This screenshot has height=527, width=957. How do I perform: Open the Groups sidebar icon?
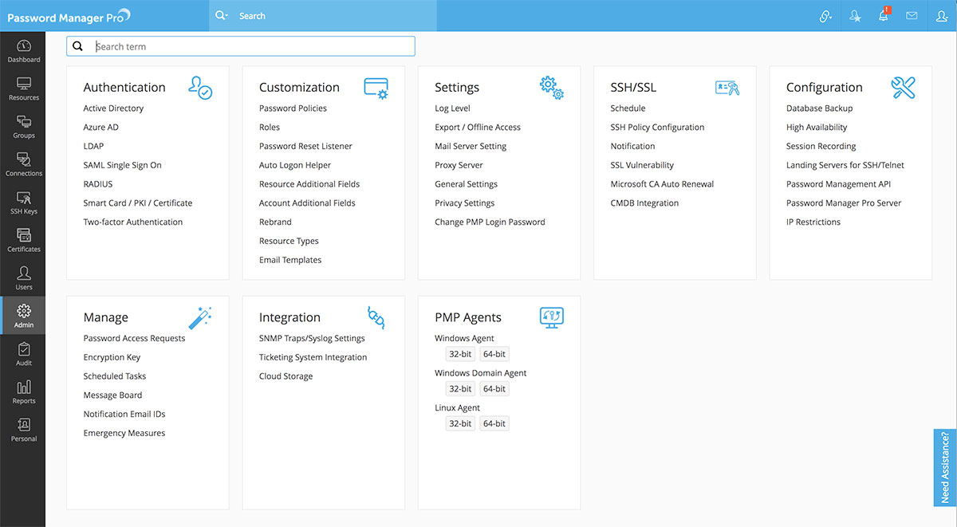[23, 121]
